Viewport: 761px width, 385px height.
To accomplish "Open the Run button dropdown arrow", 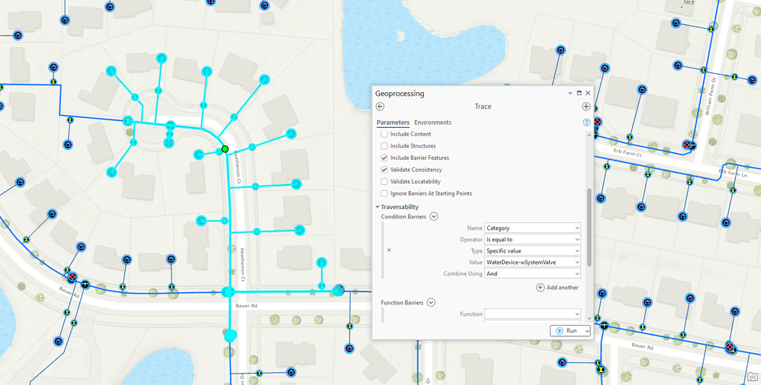I will (587, 331).
